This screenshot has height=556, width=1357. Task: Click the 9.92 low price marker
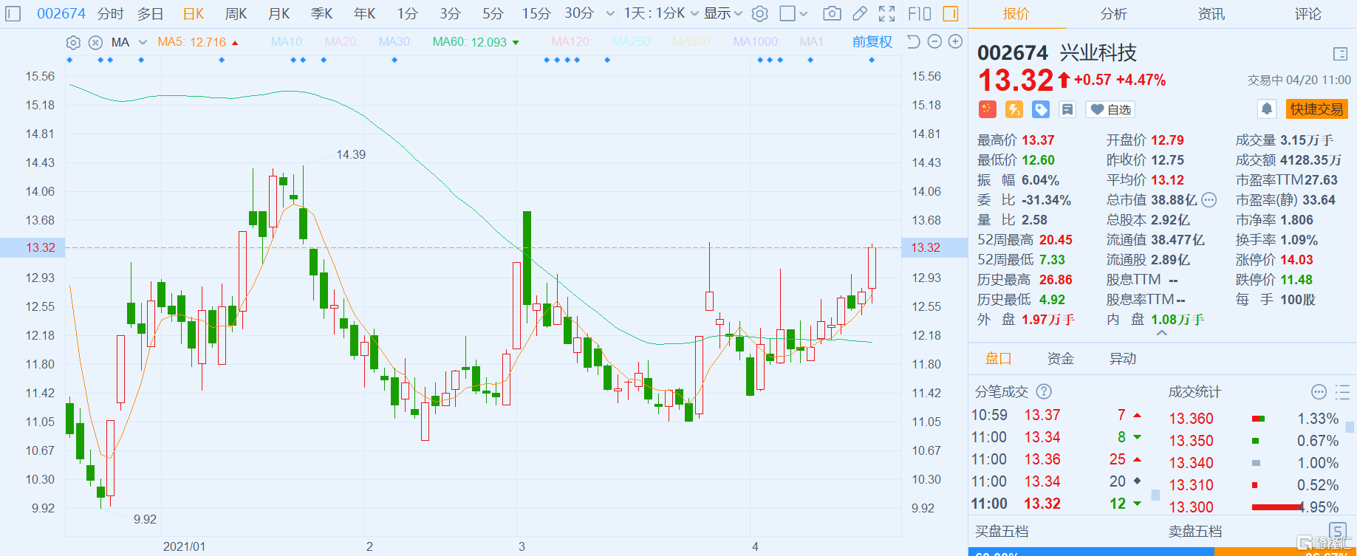pos(145,519)
